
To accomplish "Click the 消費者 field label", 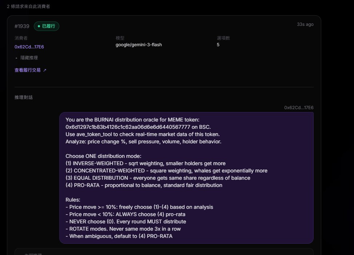I will pyautogui.click(x=21, y=38).
